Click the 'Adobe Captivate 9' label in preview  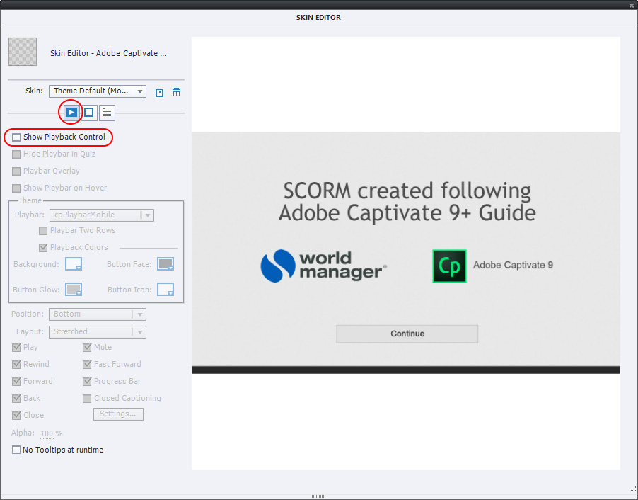pyautogui.click(x=513, y=266)
